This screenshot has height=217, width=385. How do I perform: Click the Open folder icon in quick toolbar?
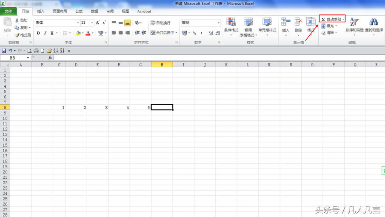coord(49,51)
